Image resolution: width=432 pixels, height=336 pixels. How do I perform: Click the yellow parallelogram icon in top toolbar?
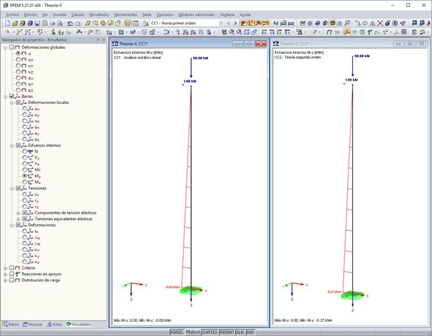point(88,23)
